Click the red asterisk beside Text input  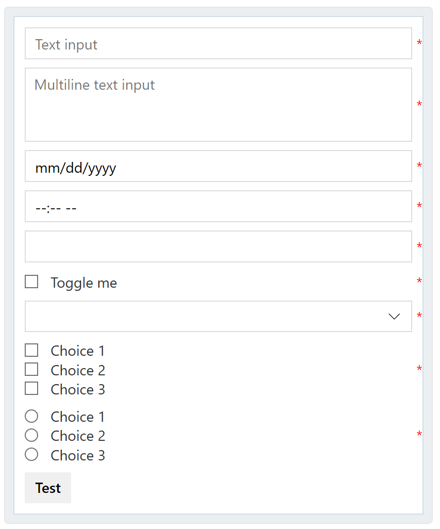tap(419, 43)
